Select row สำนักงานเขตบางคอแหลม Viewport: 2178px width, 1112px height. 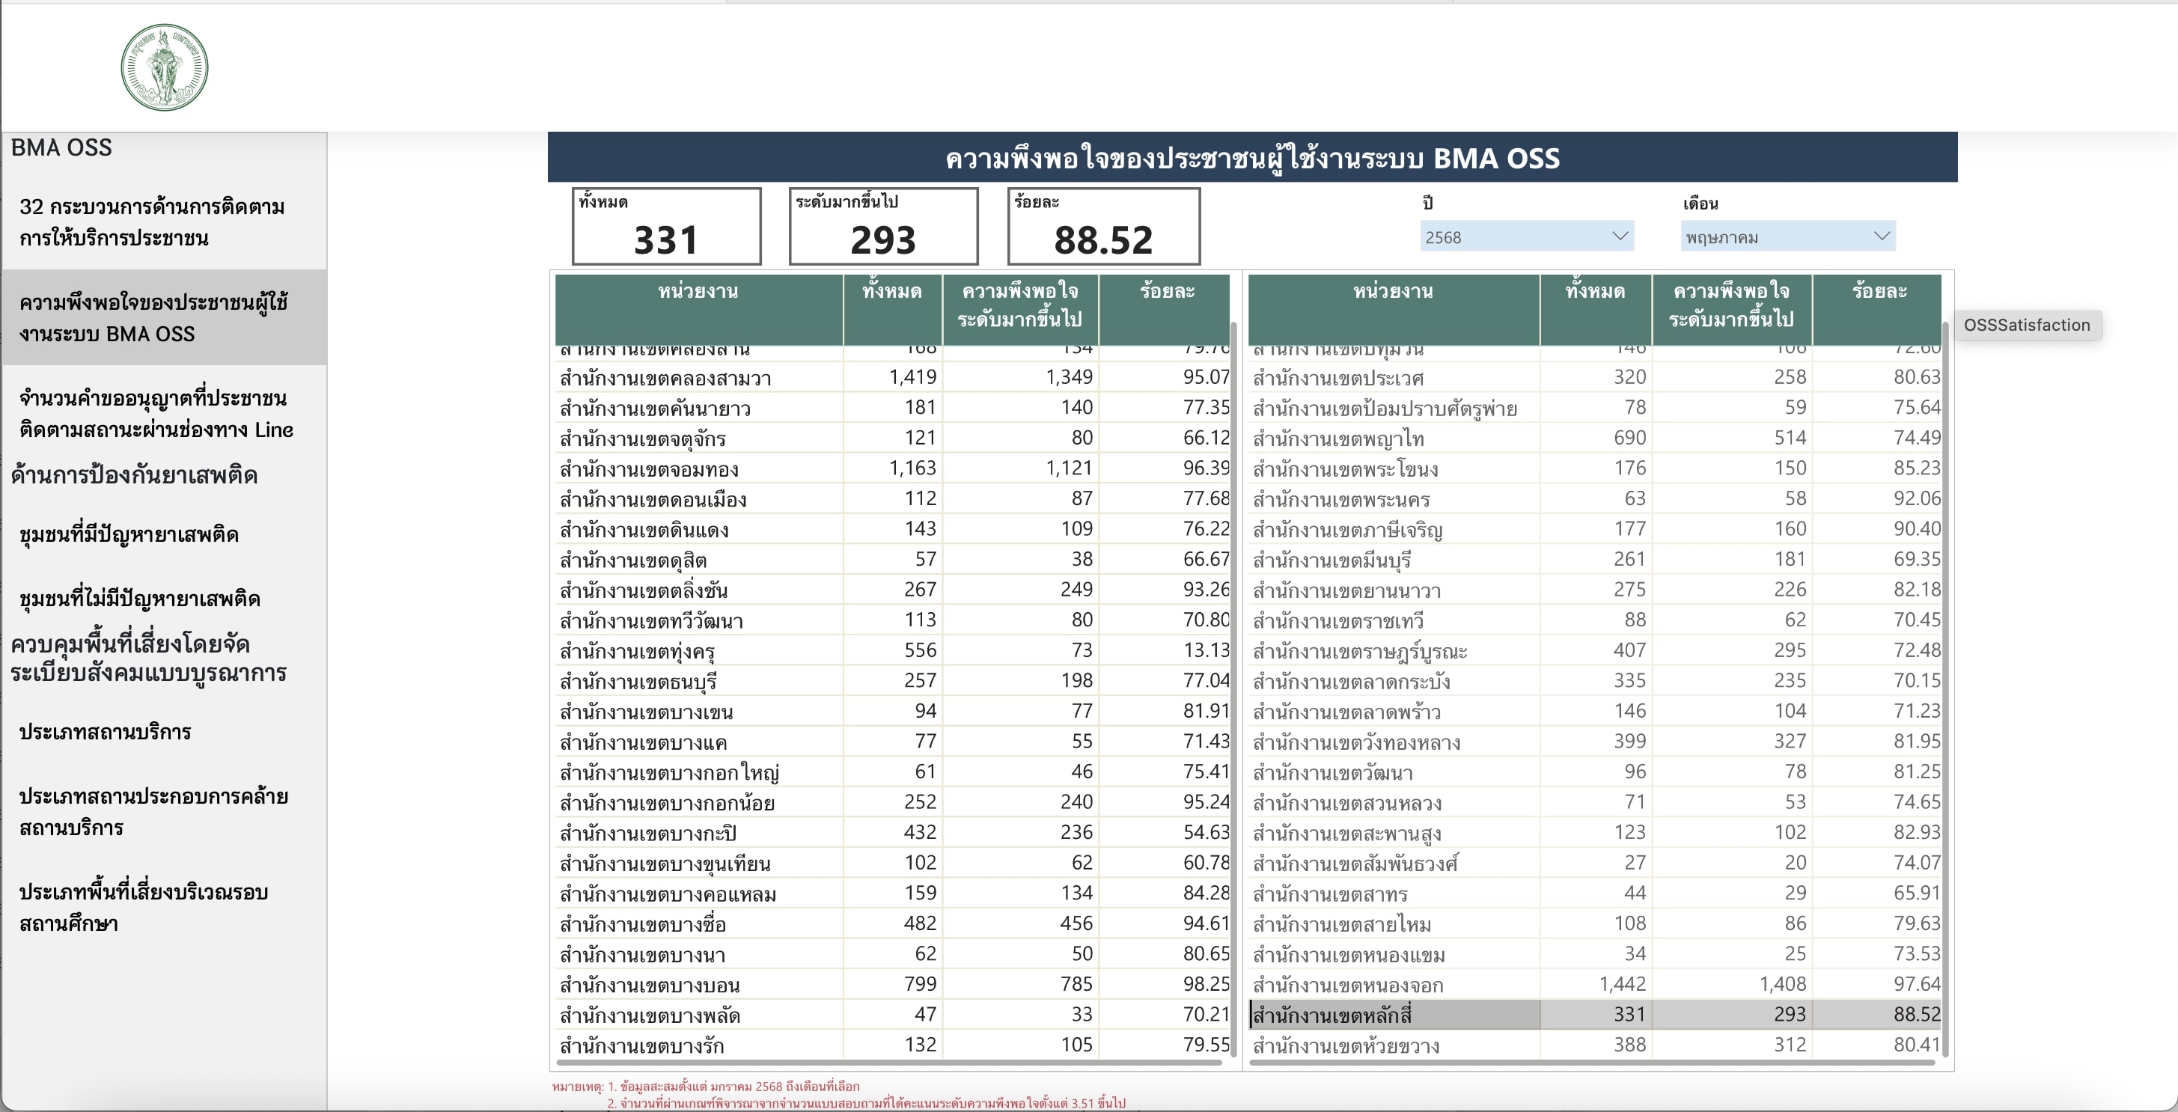[x=893, y=893]
